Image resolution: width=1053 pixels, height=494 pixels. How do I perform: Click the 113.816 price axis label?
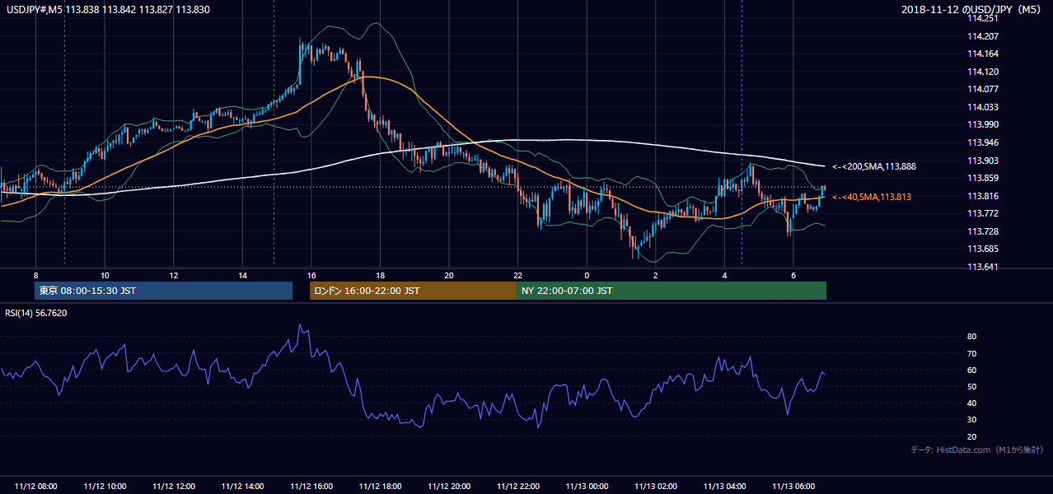pos(982,196)
